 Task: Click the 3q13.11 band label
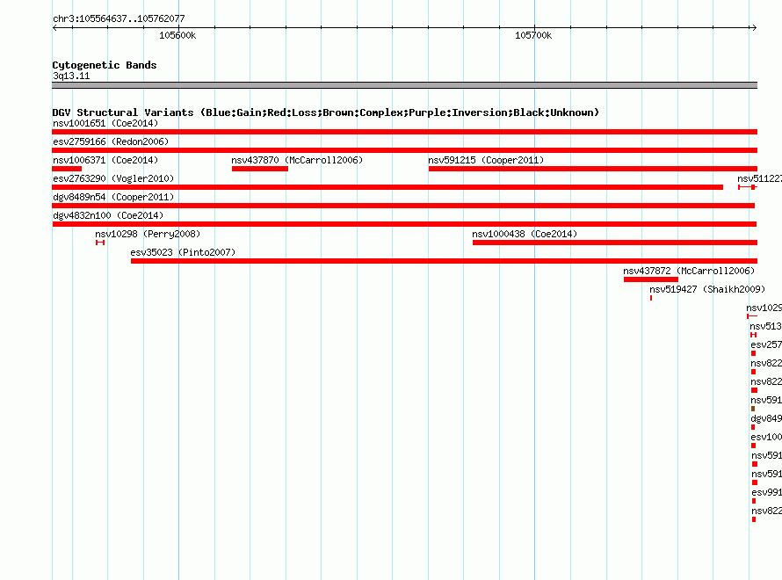[71, 76]
